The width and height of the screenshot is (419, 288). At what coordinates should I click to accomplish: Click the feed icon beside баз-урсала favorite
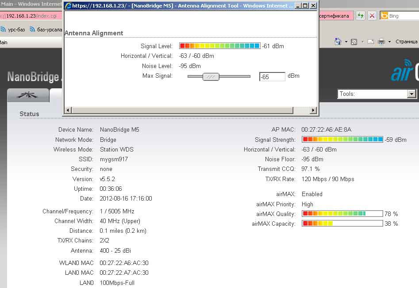[x=32, y=29]
